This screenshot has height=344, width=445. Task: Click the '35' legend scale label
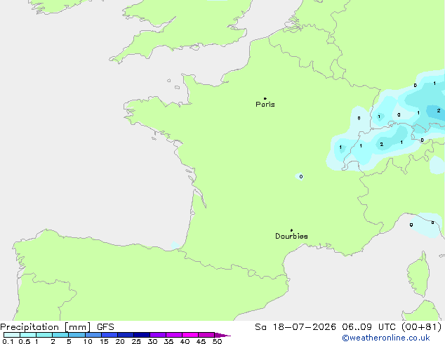click(x=168, y=341)
